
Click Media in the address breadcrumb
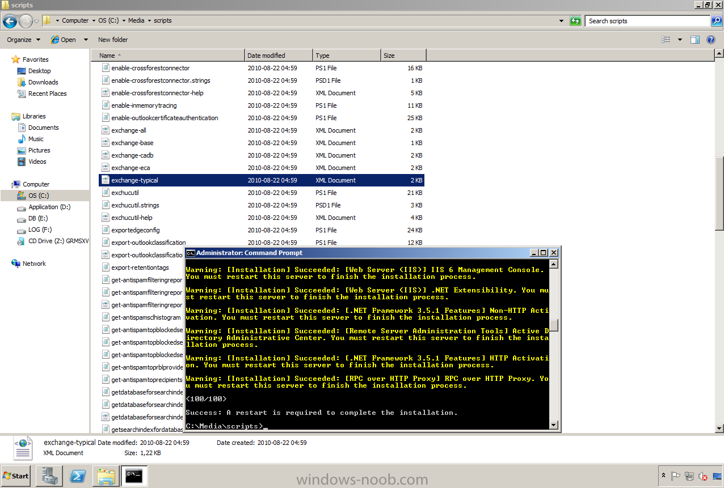coord(136,20)
